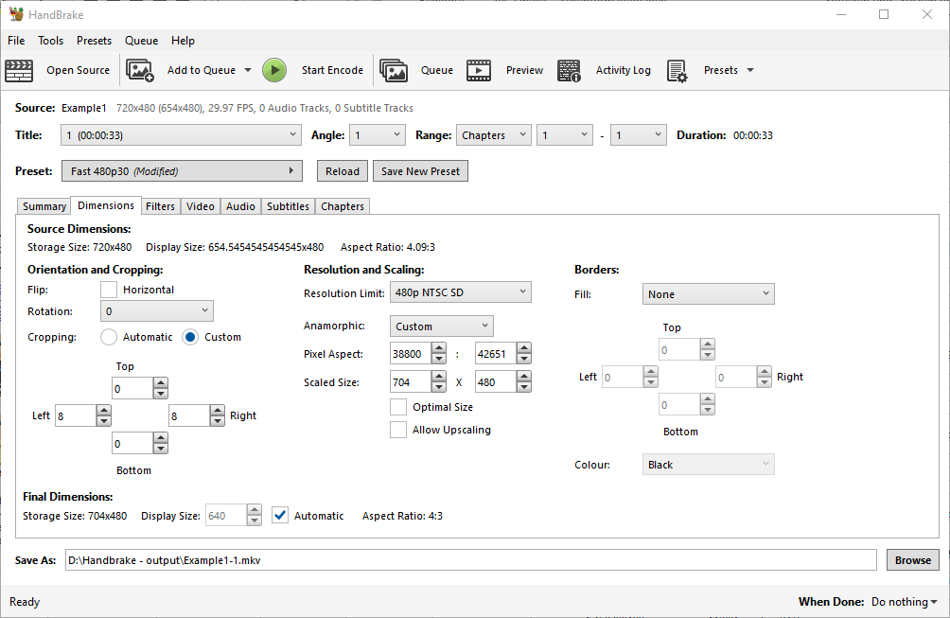Viewport: 950px width, 618px height.
Task: Click the Open Source label
Action: [x=79, y=70]
